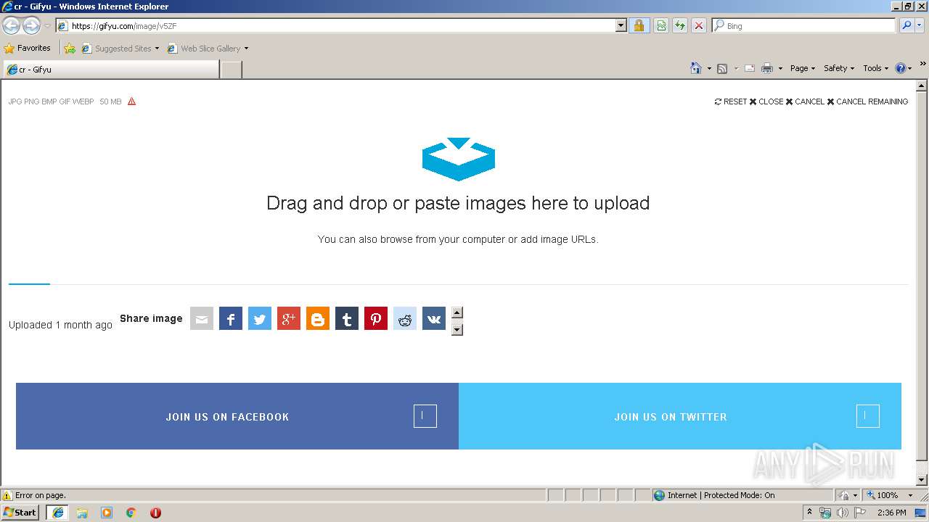Click the page scrollbar down arrow
Screen dimensions: 929x522
click(922, 480)
